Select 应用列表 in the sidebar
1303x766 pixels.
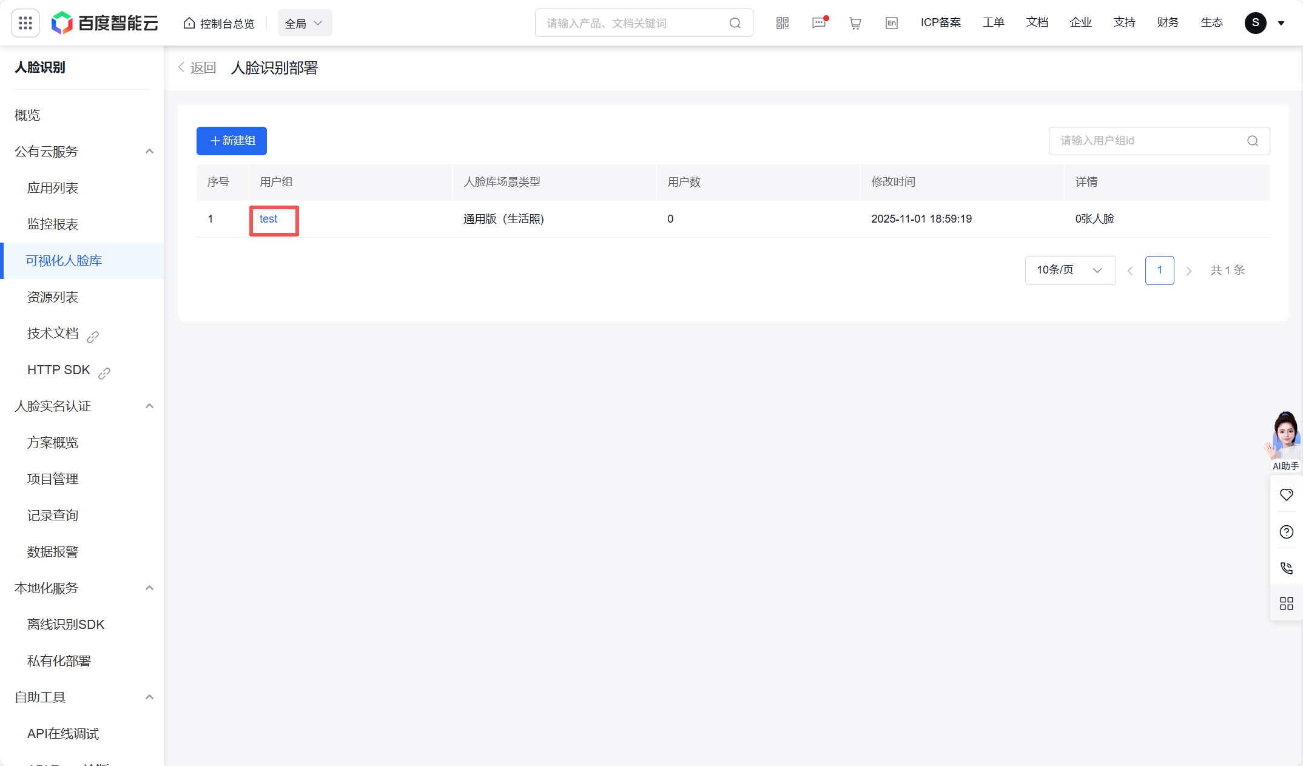click(x=53, y=188)
